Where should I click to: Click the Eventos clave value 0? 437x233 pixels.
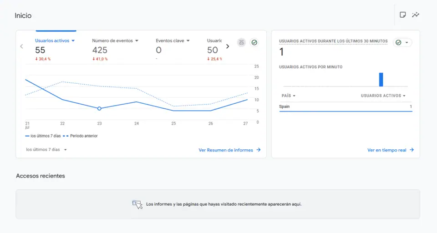pos(158,50)
